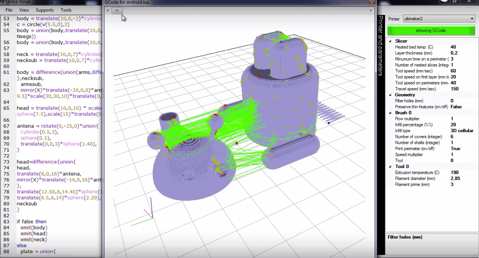The width and height of the screenshot is (479, 258).
Task: Open the View menu
Action: pyautogui.click(x=23, y=10)
